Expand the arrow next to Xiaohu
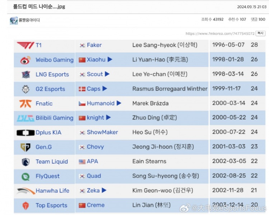 pyautogui.click(x=110, y=59)
